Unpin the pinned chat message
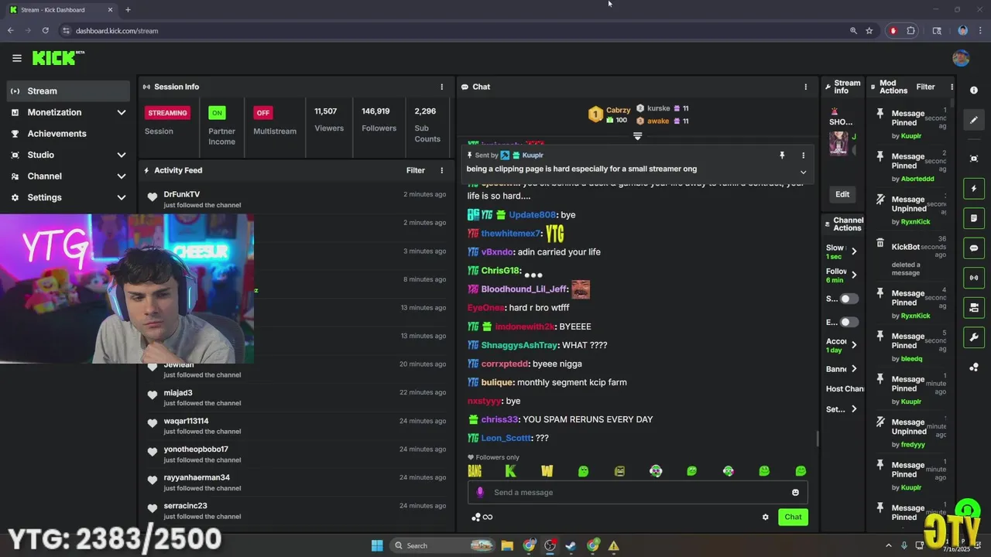Viewport: 991px width, 557px height. 782,155
